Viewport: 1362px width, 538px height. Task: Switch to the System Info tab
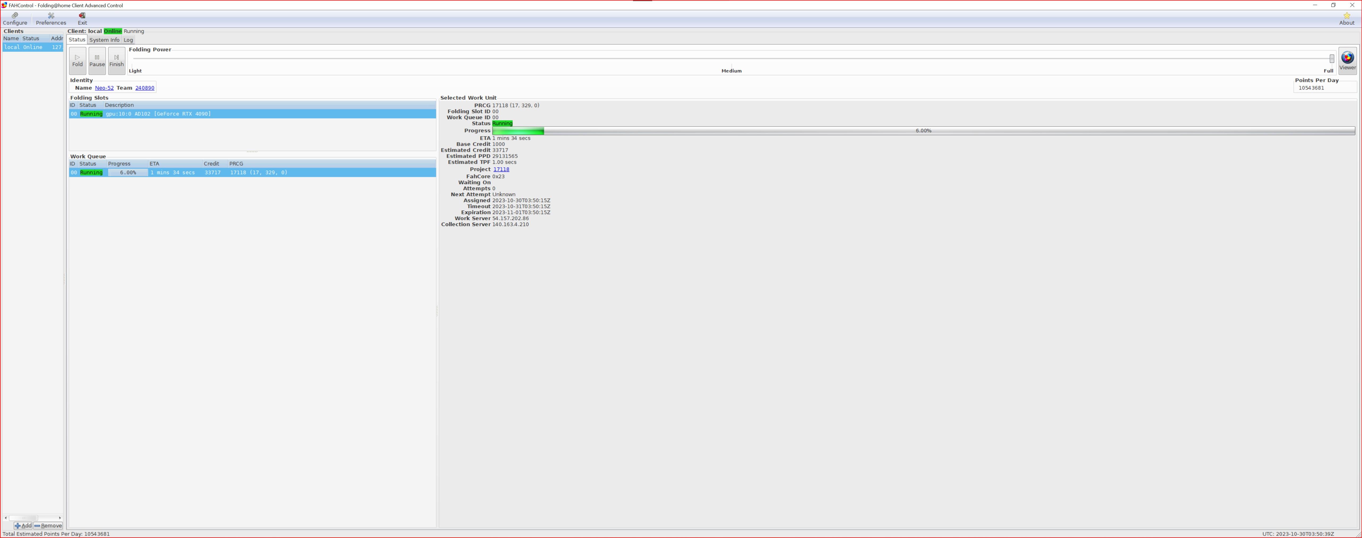[x=104, y=40]
